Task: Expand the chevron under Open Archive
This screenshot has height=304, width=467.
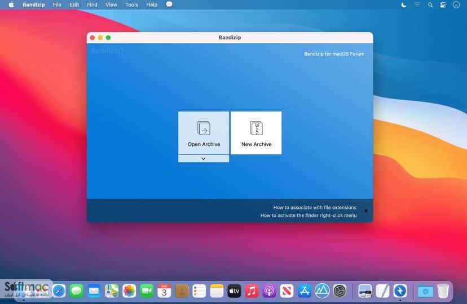Action: click(204, 159)
